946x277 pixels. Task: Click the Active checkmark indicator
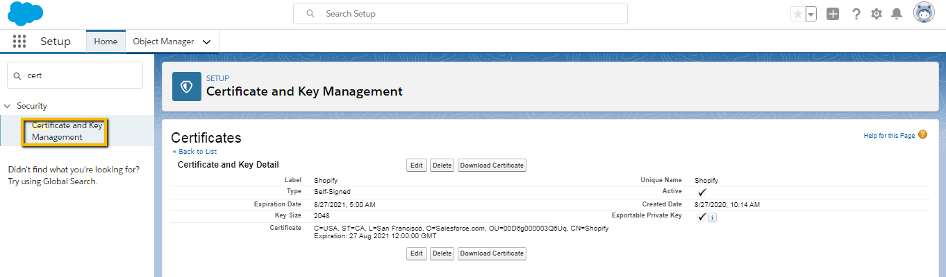[702, 192]
